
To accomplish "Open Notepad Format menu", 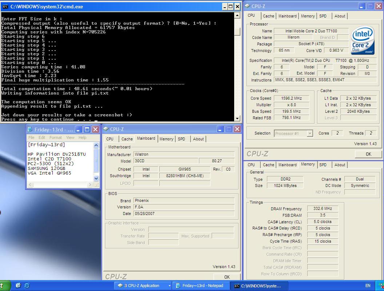I will [x=56, y=137].
